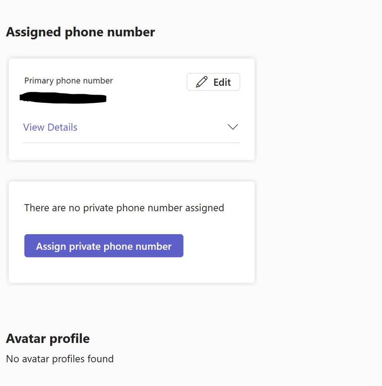Click the Primary phone number label
The width and height of the screenshot is (382, 386).
(x=68, y=81)
